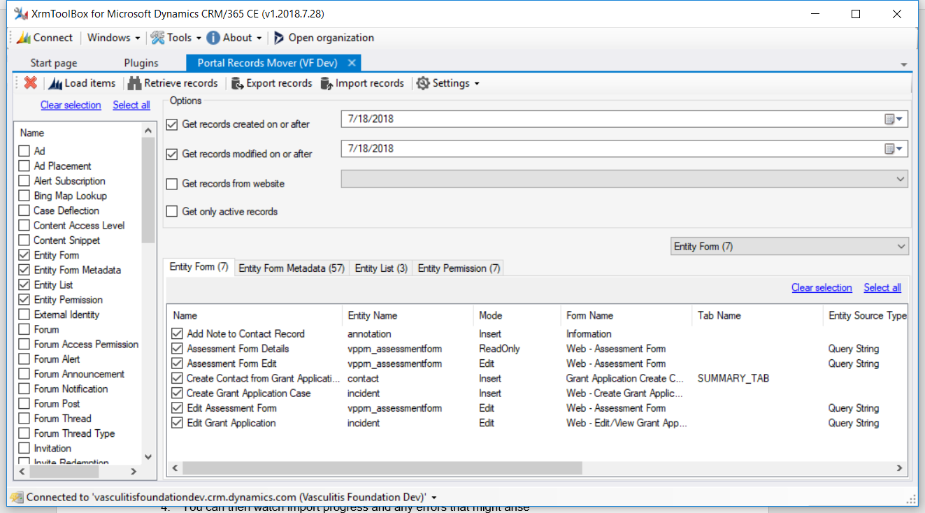Click scroll-down arrow of the entity list
Screen dimensions: 925x513
click(148, 456)
